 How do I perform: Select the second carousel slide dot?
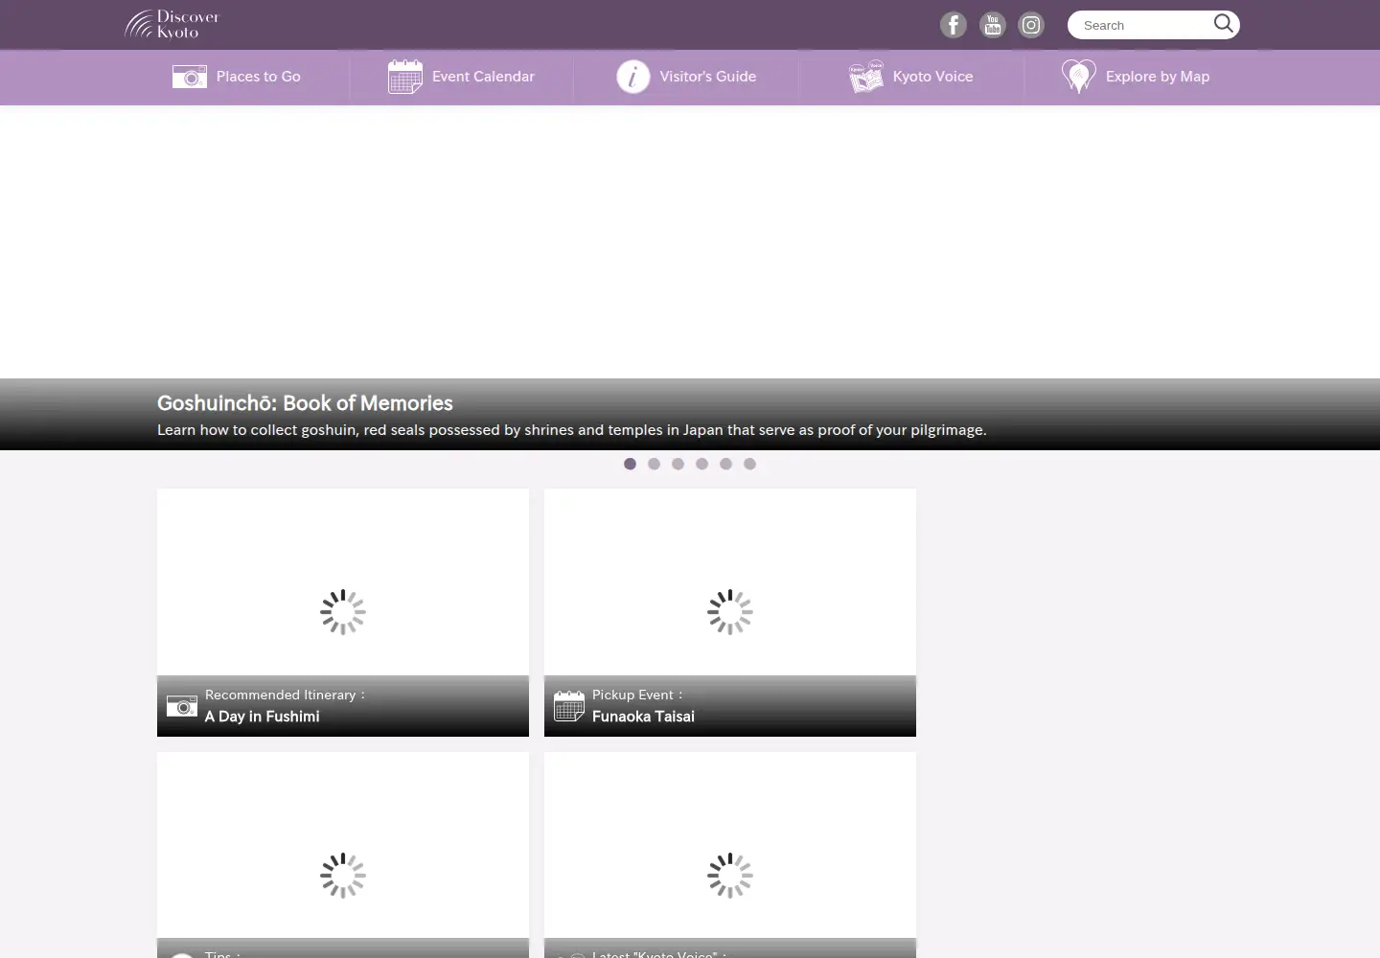pyautogui.click(x=654, y=464)
